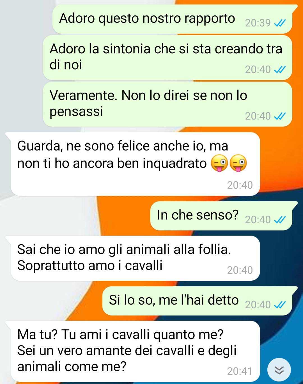Click the 20:41 timestamp on the last message
This screenshot has width=303, height=384.
pos(240,371)
